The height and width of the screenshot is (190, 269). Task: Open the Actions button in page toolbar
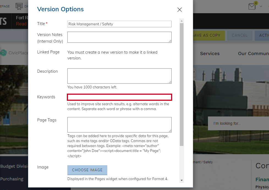[262, 36]
